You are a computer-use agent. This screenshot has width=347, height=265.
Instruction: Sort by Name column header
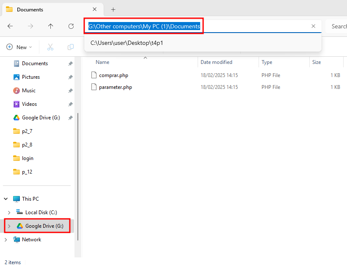coord(102,62)
